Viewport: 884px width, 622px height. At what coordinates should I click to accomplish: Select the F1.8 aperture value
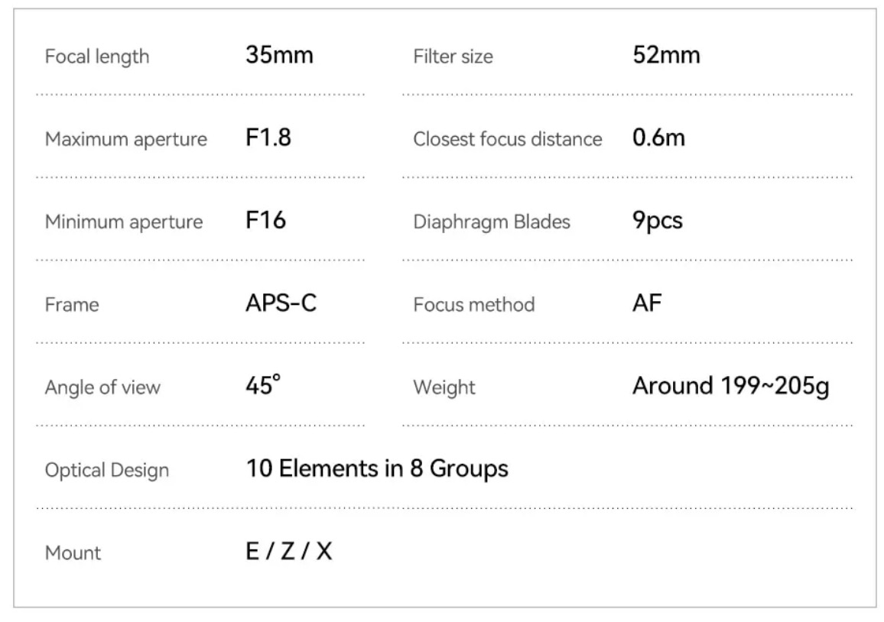pyautogui.click(x=268, y=138)
